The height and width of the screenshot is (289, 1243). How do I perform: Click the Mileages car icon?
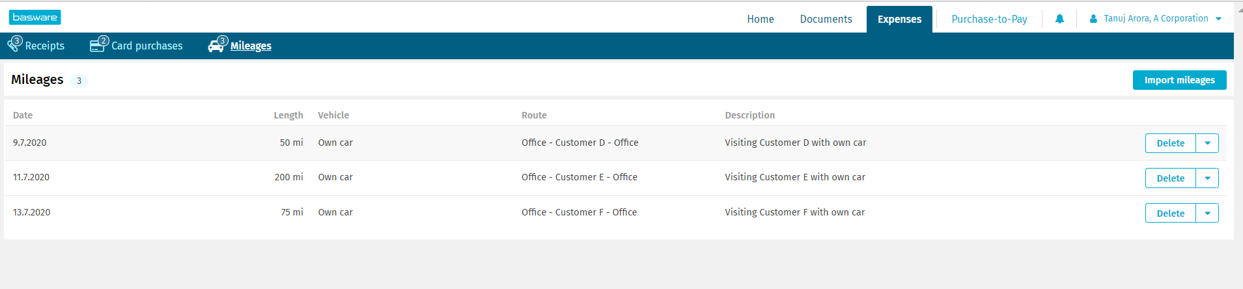coord(217,46)
